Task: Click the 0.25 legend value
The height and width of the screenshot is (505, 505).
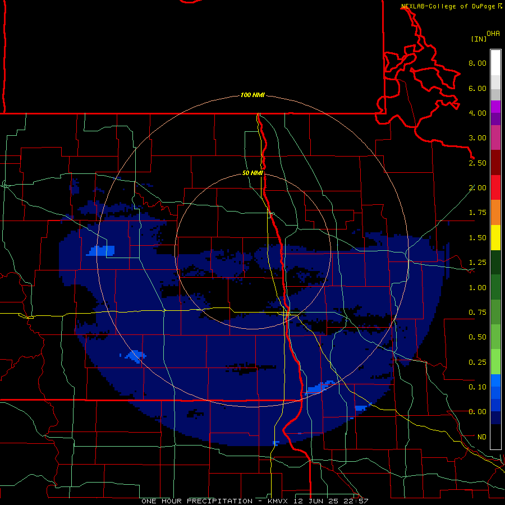Action: (x=478, y=362)
